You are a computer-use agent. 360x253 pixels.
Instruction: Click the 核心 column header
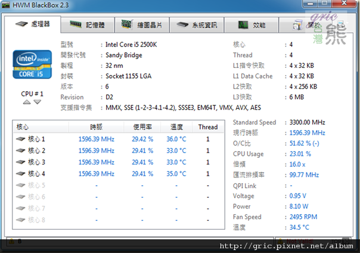(41, 127)
